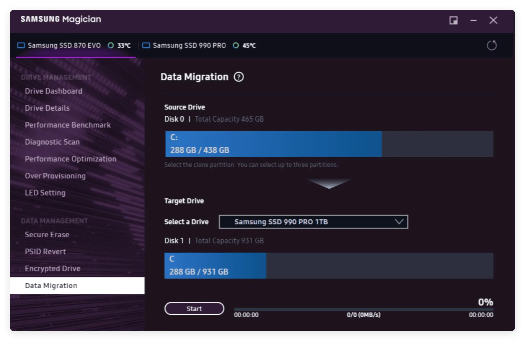Click the Disk 1 label
The image size is (525, 341).
[x=174, y=241]
